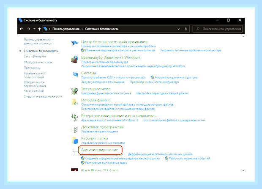This screenshot has width=262, height=189.
Task: Open Рабочие папки heading
Action: point(94,139)
